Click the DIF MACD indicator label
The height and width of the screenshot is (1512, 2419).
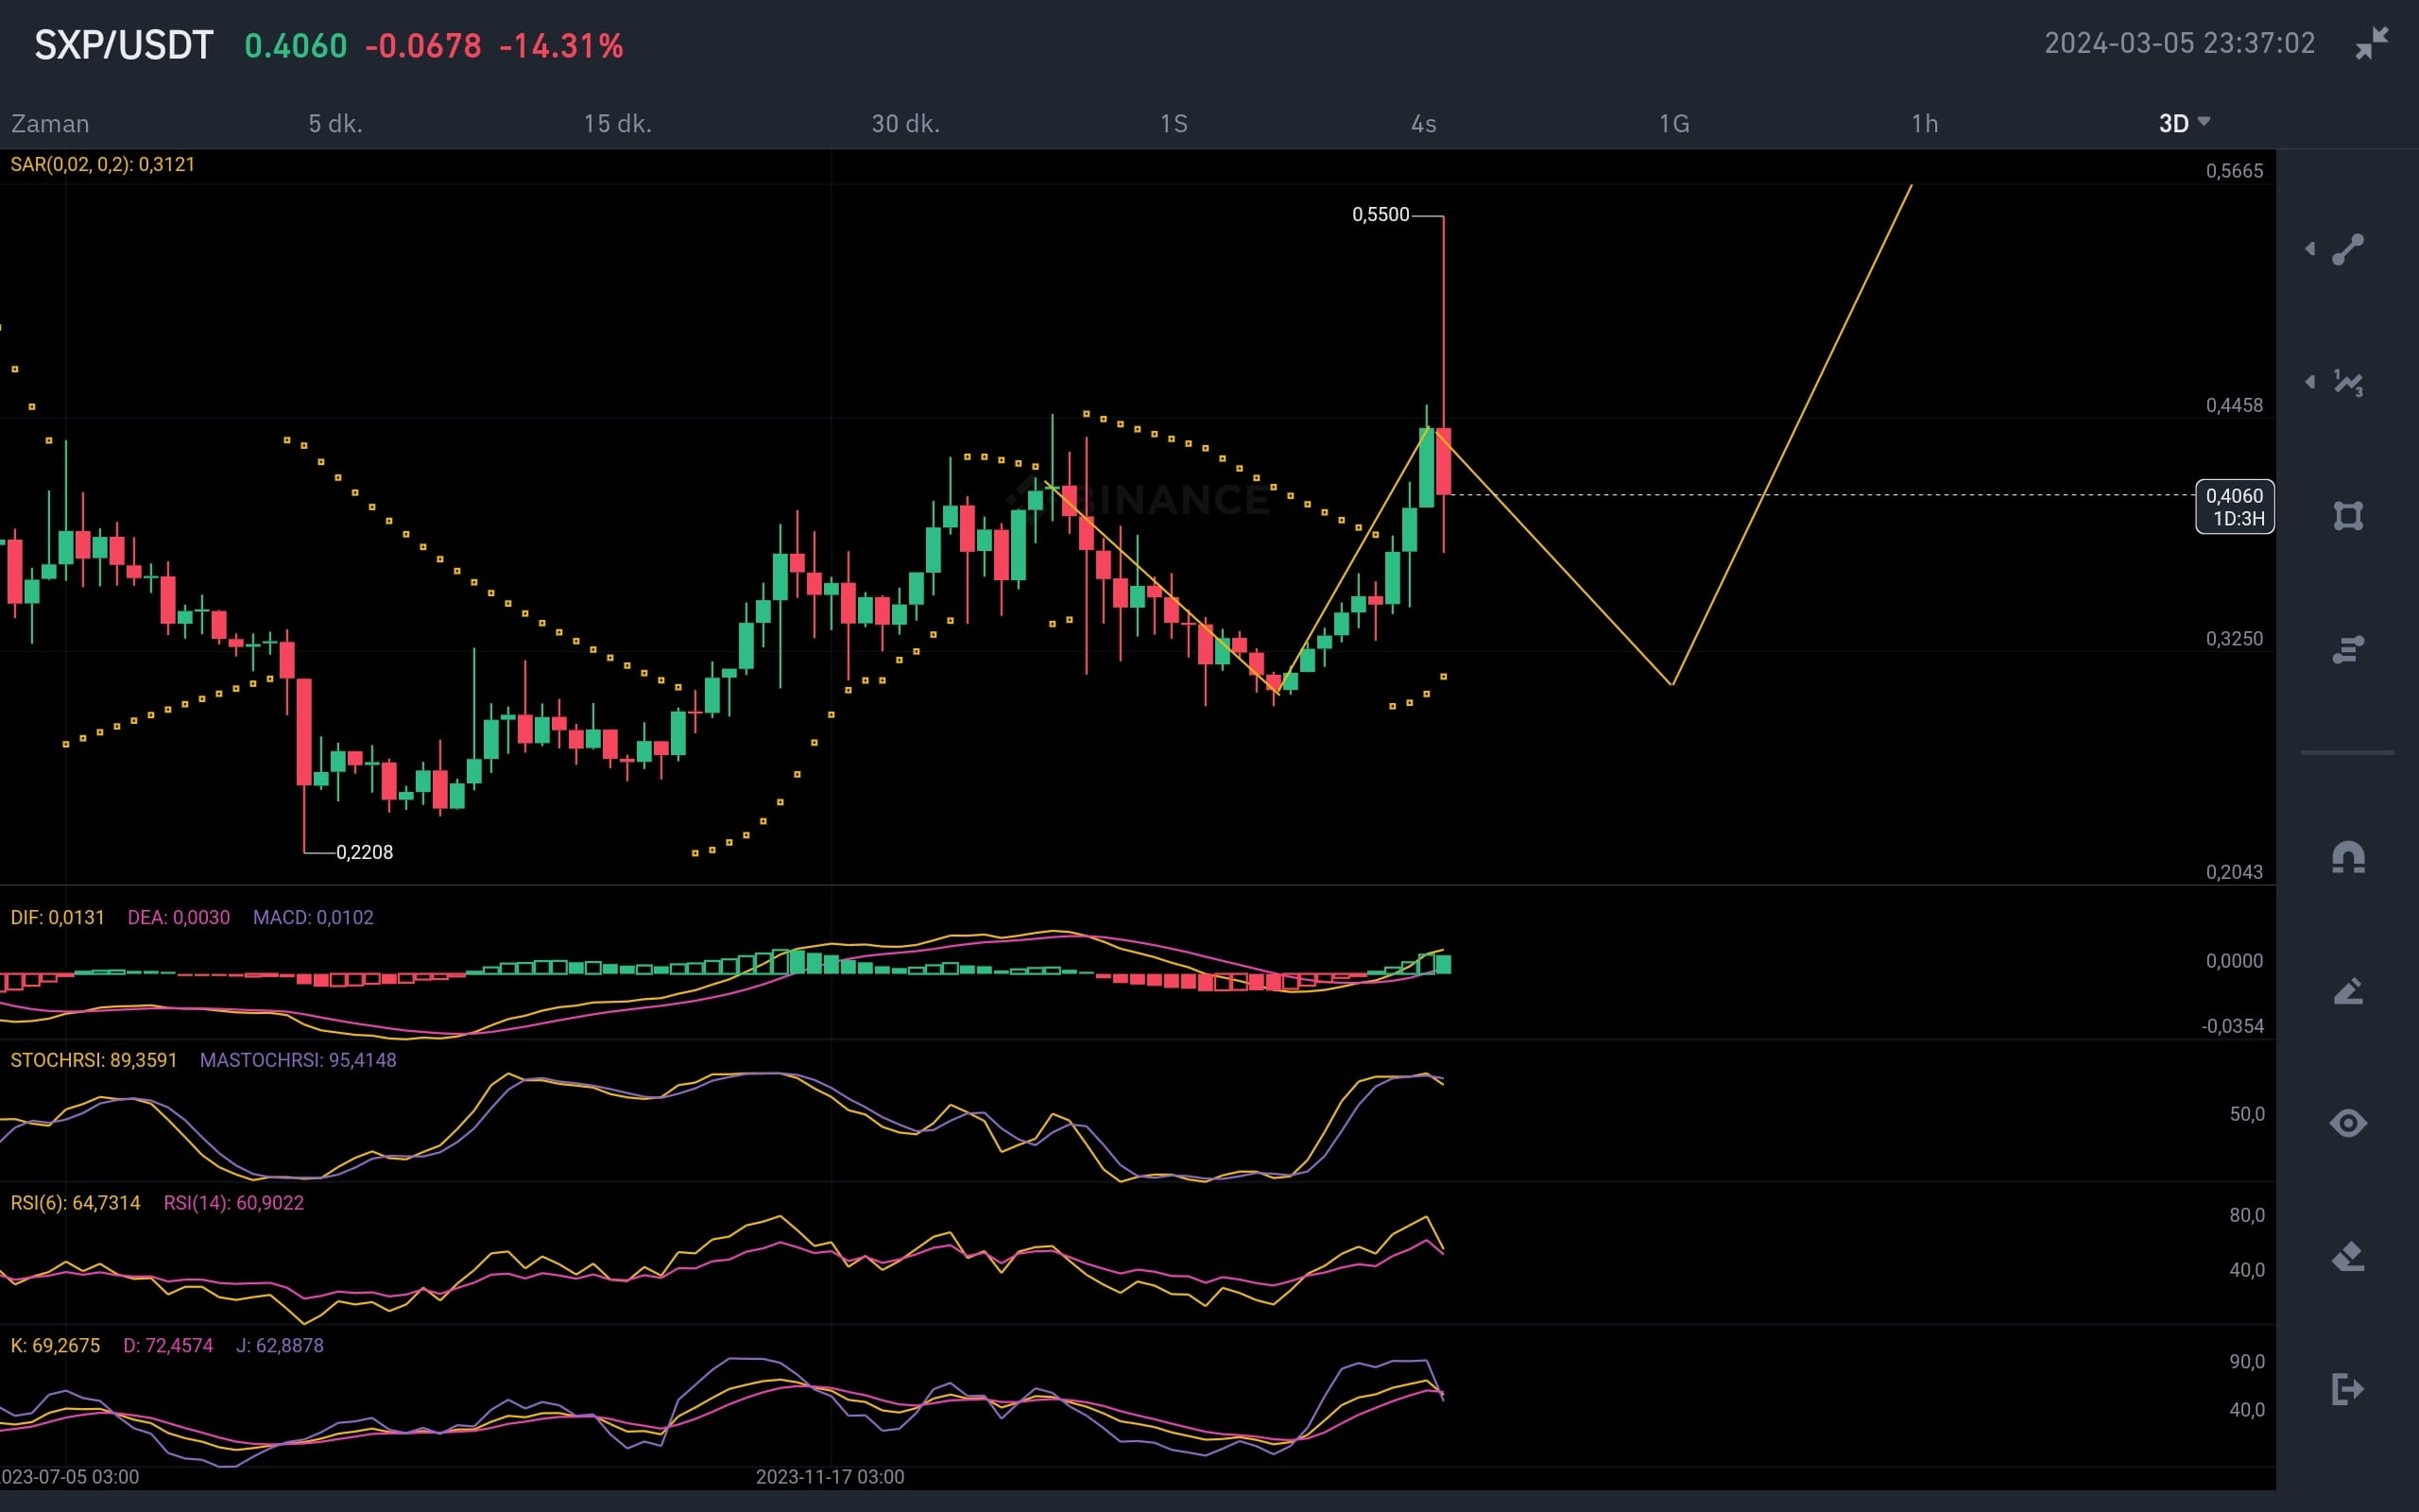pos(57,917)
